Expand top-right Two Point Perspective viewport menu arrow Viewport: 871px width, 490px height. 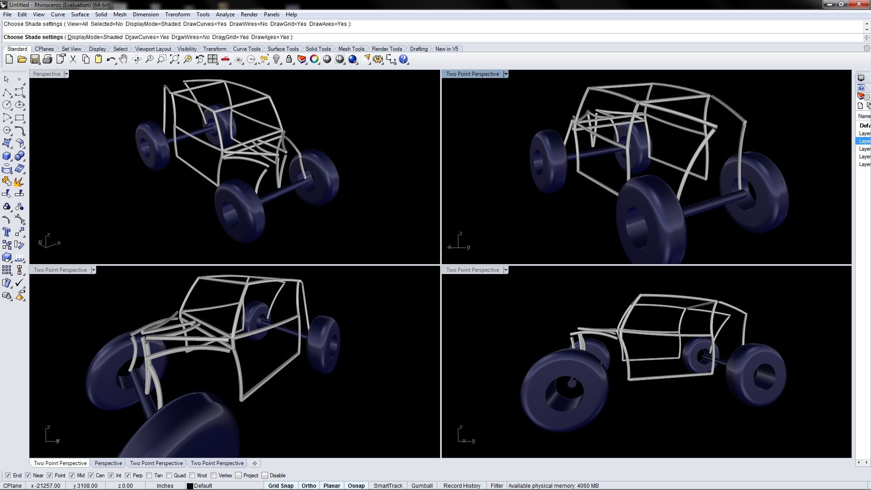[x=506, y=74]
